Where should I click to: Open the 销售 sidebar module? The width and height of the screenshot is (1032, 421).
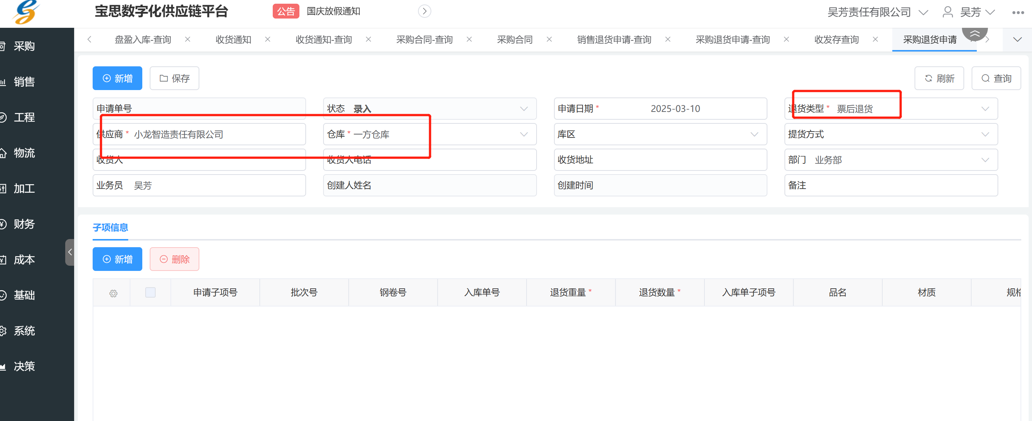point(24,82)
